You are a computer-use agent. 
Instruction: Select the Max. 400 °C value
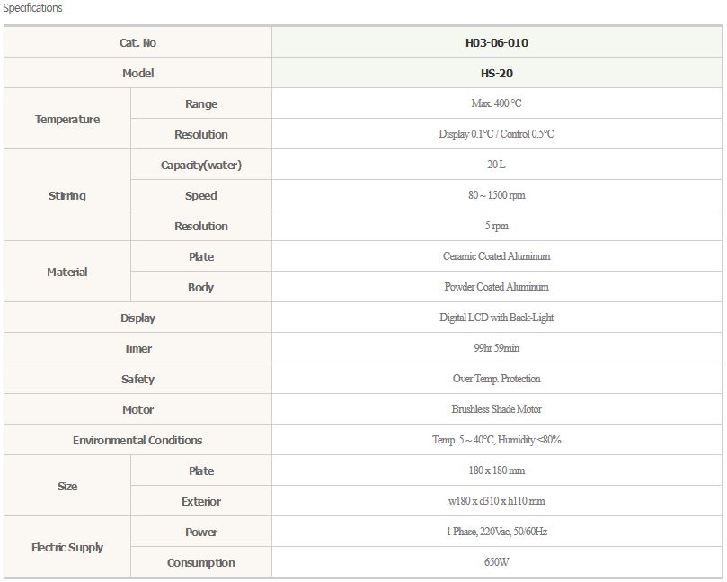point(497,103)
